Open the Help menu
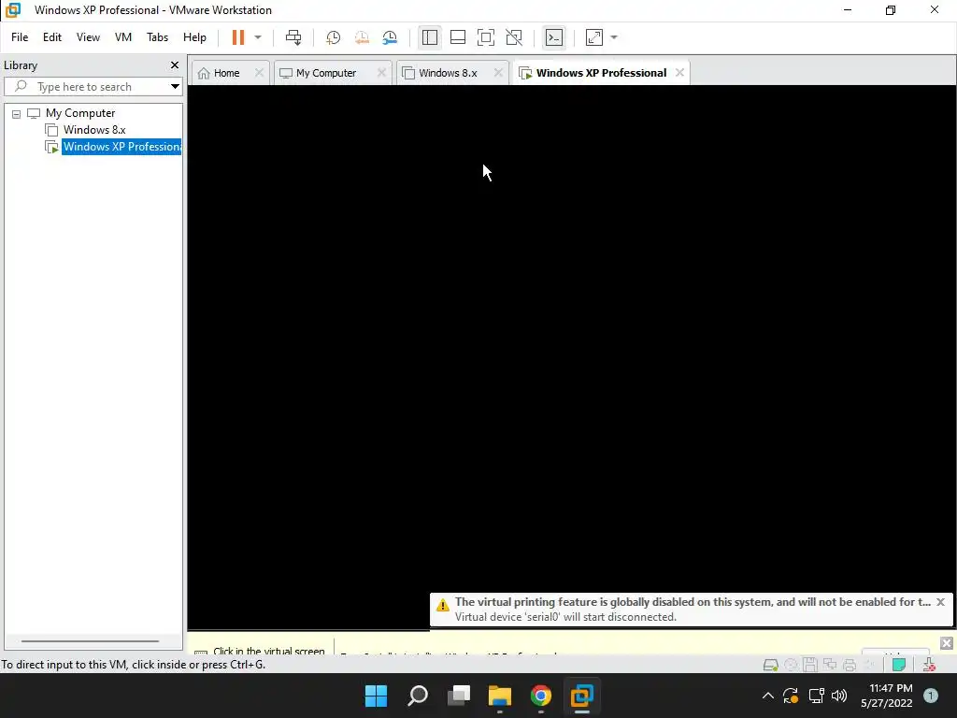 [x=194, y=37]
